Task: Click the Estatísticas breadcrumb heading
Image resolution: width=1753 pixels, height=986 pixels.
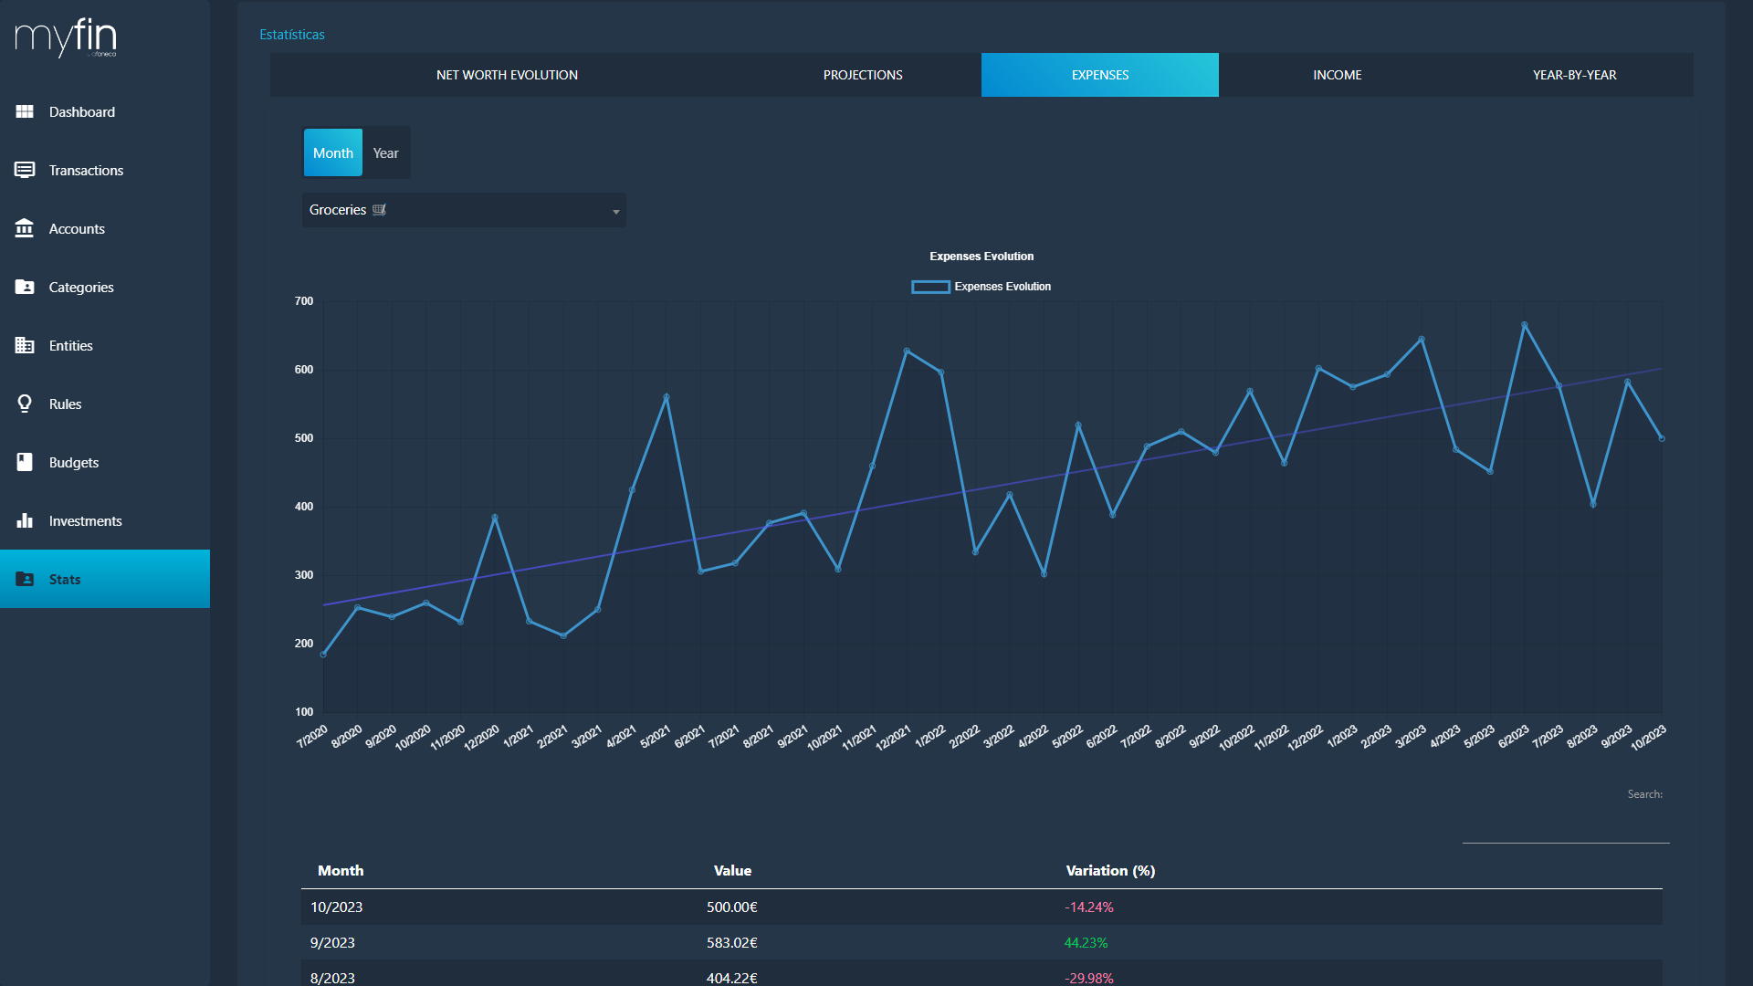Action: coord(292,35)
